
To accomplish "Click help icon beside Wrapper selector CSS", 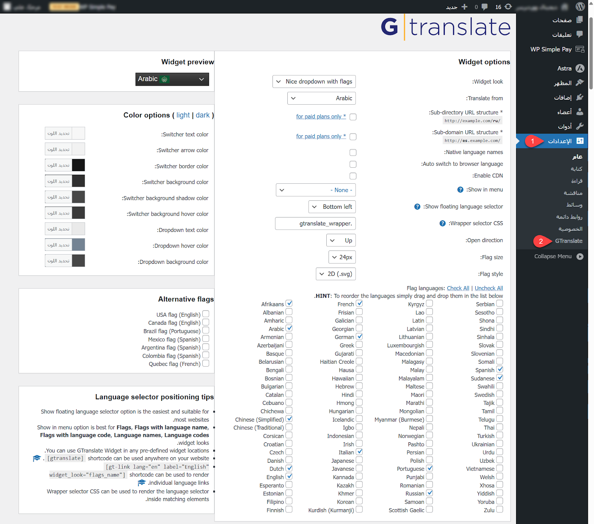I will [443, 223].
